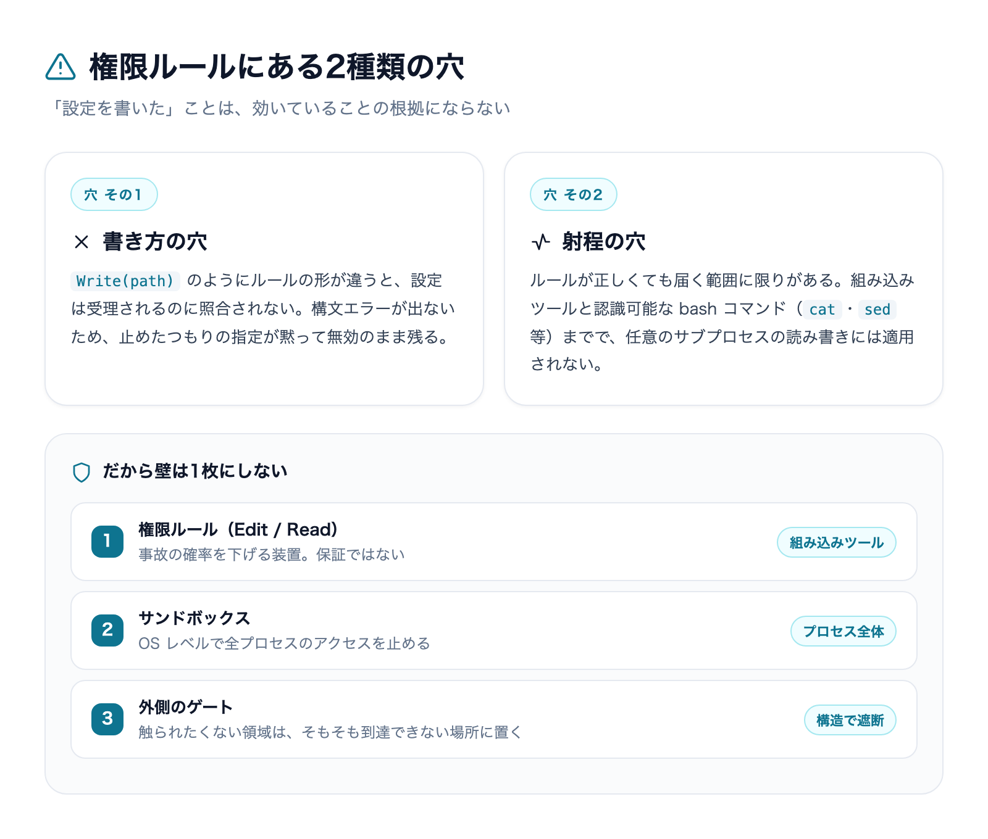Click the だから壁は1枚にしない heading

[195, 471]
